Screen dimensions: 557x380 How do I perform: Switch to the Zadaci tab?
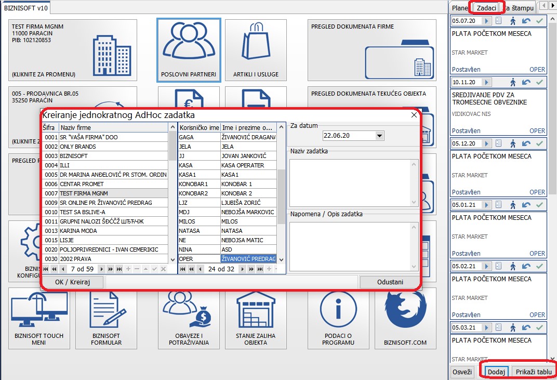click(486, 8)
